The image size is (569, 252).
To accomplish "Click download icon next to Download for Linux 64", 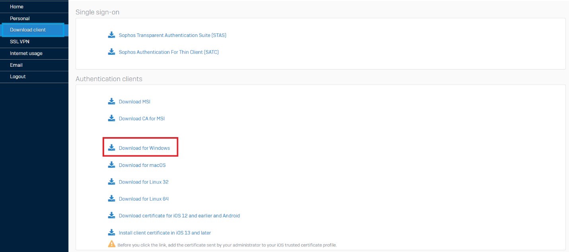I will click(111, 198).
